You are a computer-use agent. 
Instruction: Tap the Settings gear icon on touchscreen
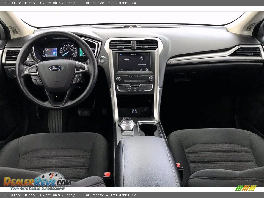coord(147,70)
